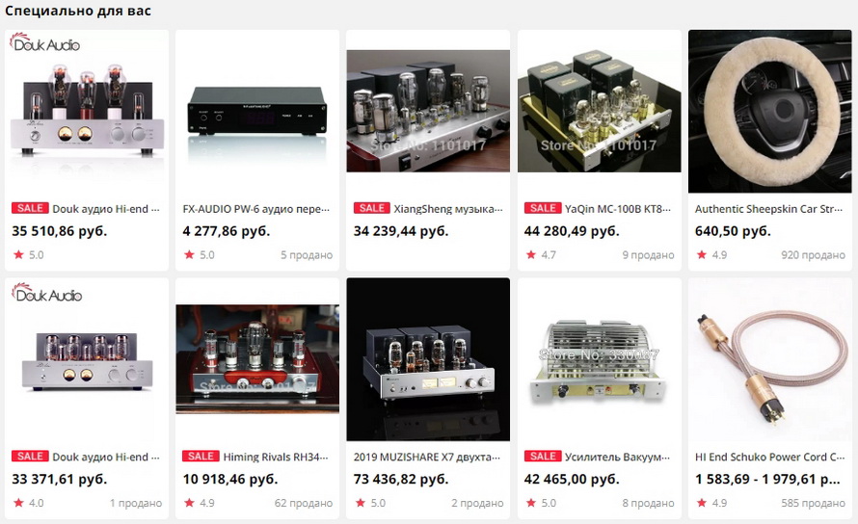The height and width of the screenshot is (524, 858).
Task: Click the 920 продано sold count
Action: (x=813, y=255)
